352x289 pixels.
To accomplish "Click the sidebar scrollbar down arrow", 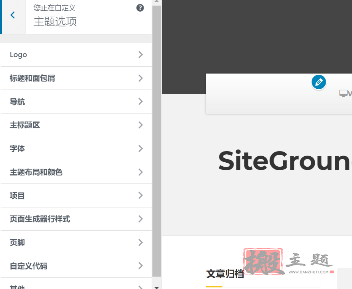I will (157, 287).
